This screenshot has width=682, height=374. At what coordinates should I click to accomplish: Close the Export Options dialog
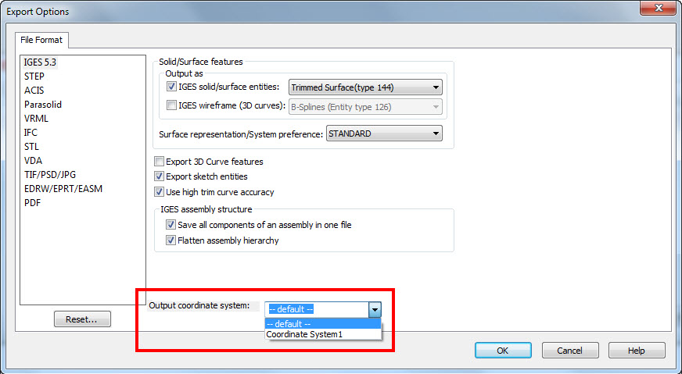pos(659,11)
